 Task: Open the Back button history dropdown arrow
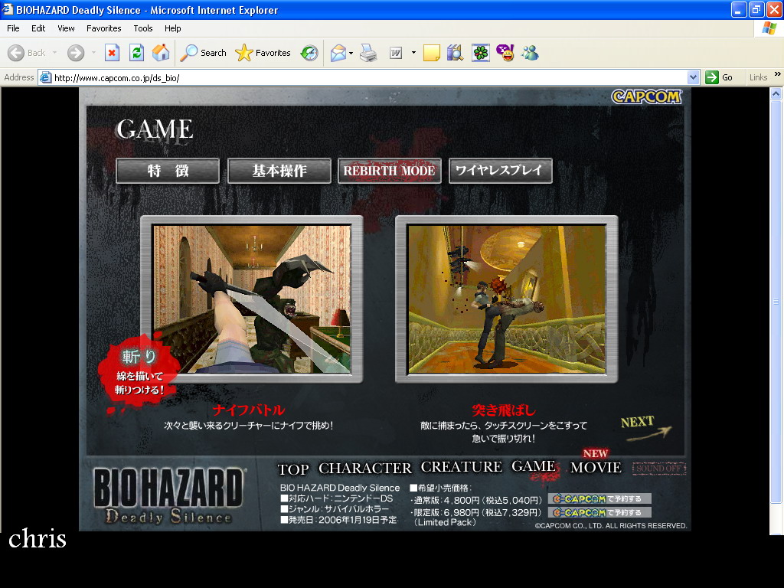[54, 53]
